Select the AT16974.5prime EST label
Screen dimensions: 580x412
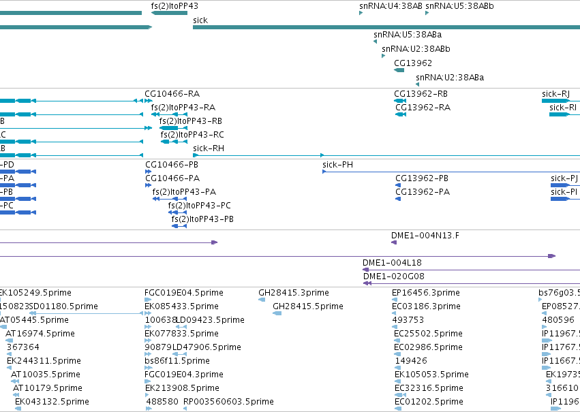40,334
